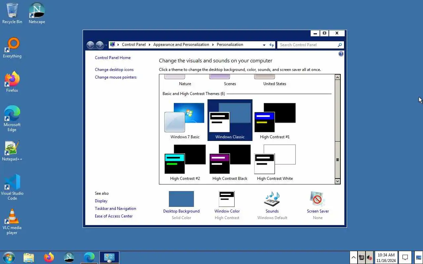This screenshot has width=423, height=264.
Task: Select the United States theme
Action: click(275, 81)
